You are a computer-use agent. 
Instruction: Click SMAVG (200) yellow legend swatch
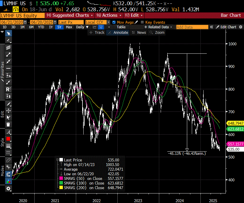click(61, 188)
